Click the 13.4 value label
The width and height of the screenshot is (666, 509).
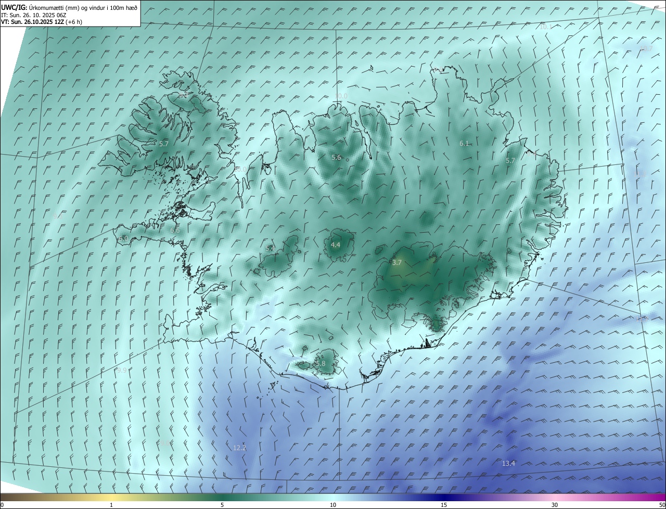click(x=508, y=464)
